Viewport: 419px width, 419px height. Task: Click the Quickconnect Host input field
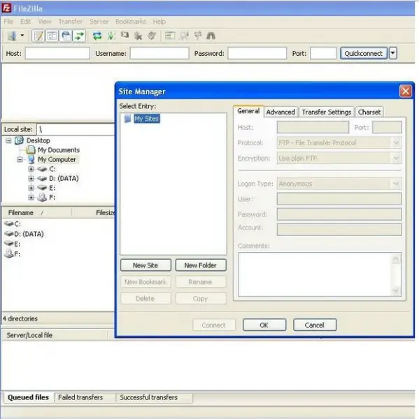pyautogui.click(x=57, y=53)
